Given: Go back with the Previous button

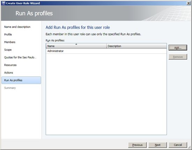Looking at the screenshot, I should (x=138, y=145).
